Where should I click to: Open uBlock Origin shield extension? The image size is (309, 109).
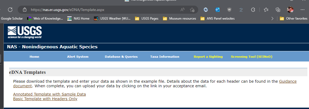coord(229,9)
